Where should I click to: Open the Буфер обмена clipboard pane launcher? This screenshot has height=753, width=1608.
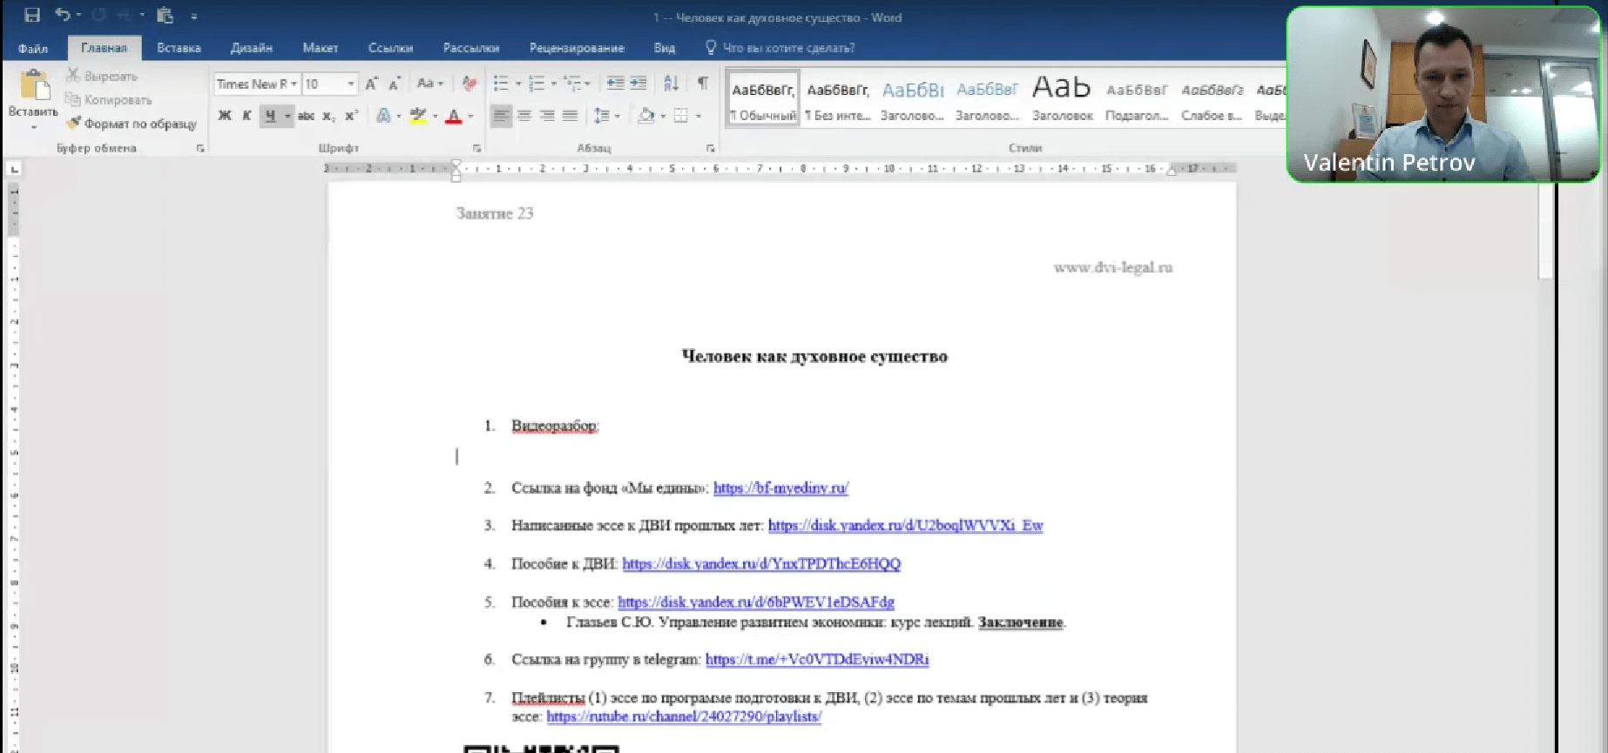pyautogui.click(x=200, y=149)
